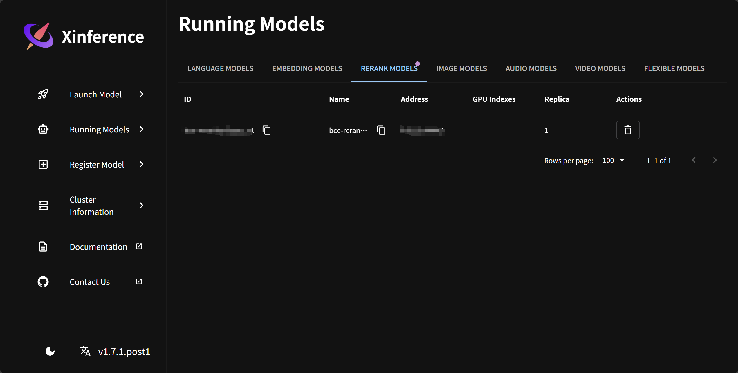Delete the running rerank model
Image resolution: width=738 pixels, height=373 pixels.
627,130
